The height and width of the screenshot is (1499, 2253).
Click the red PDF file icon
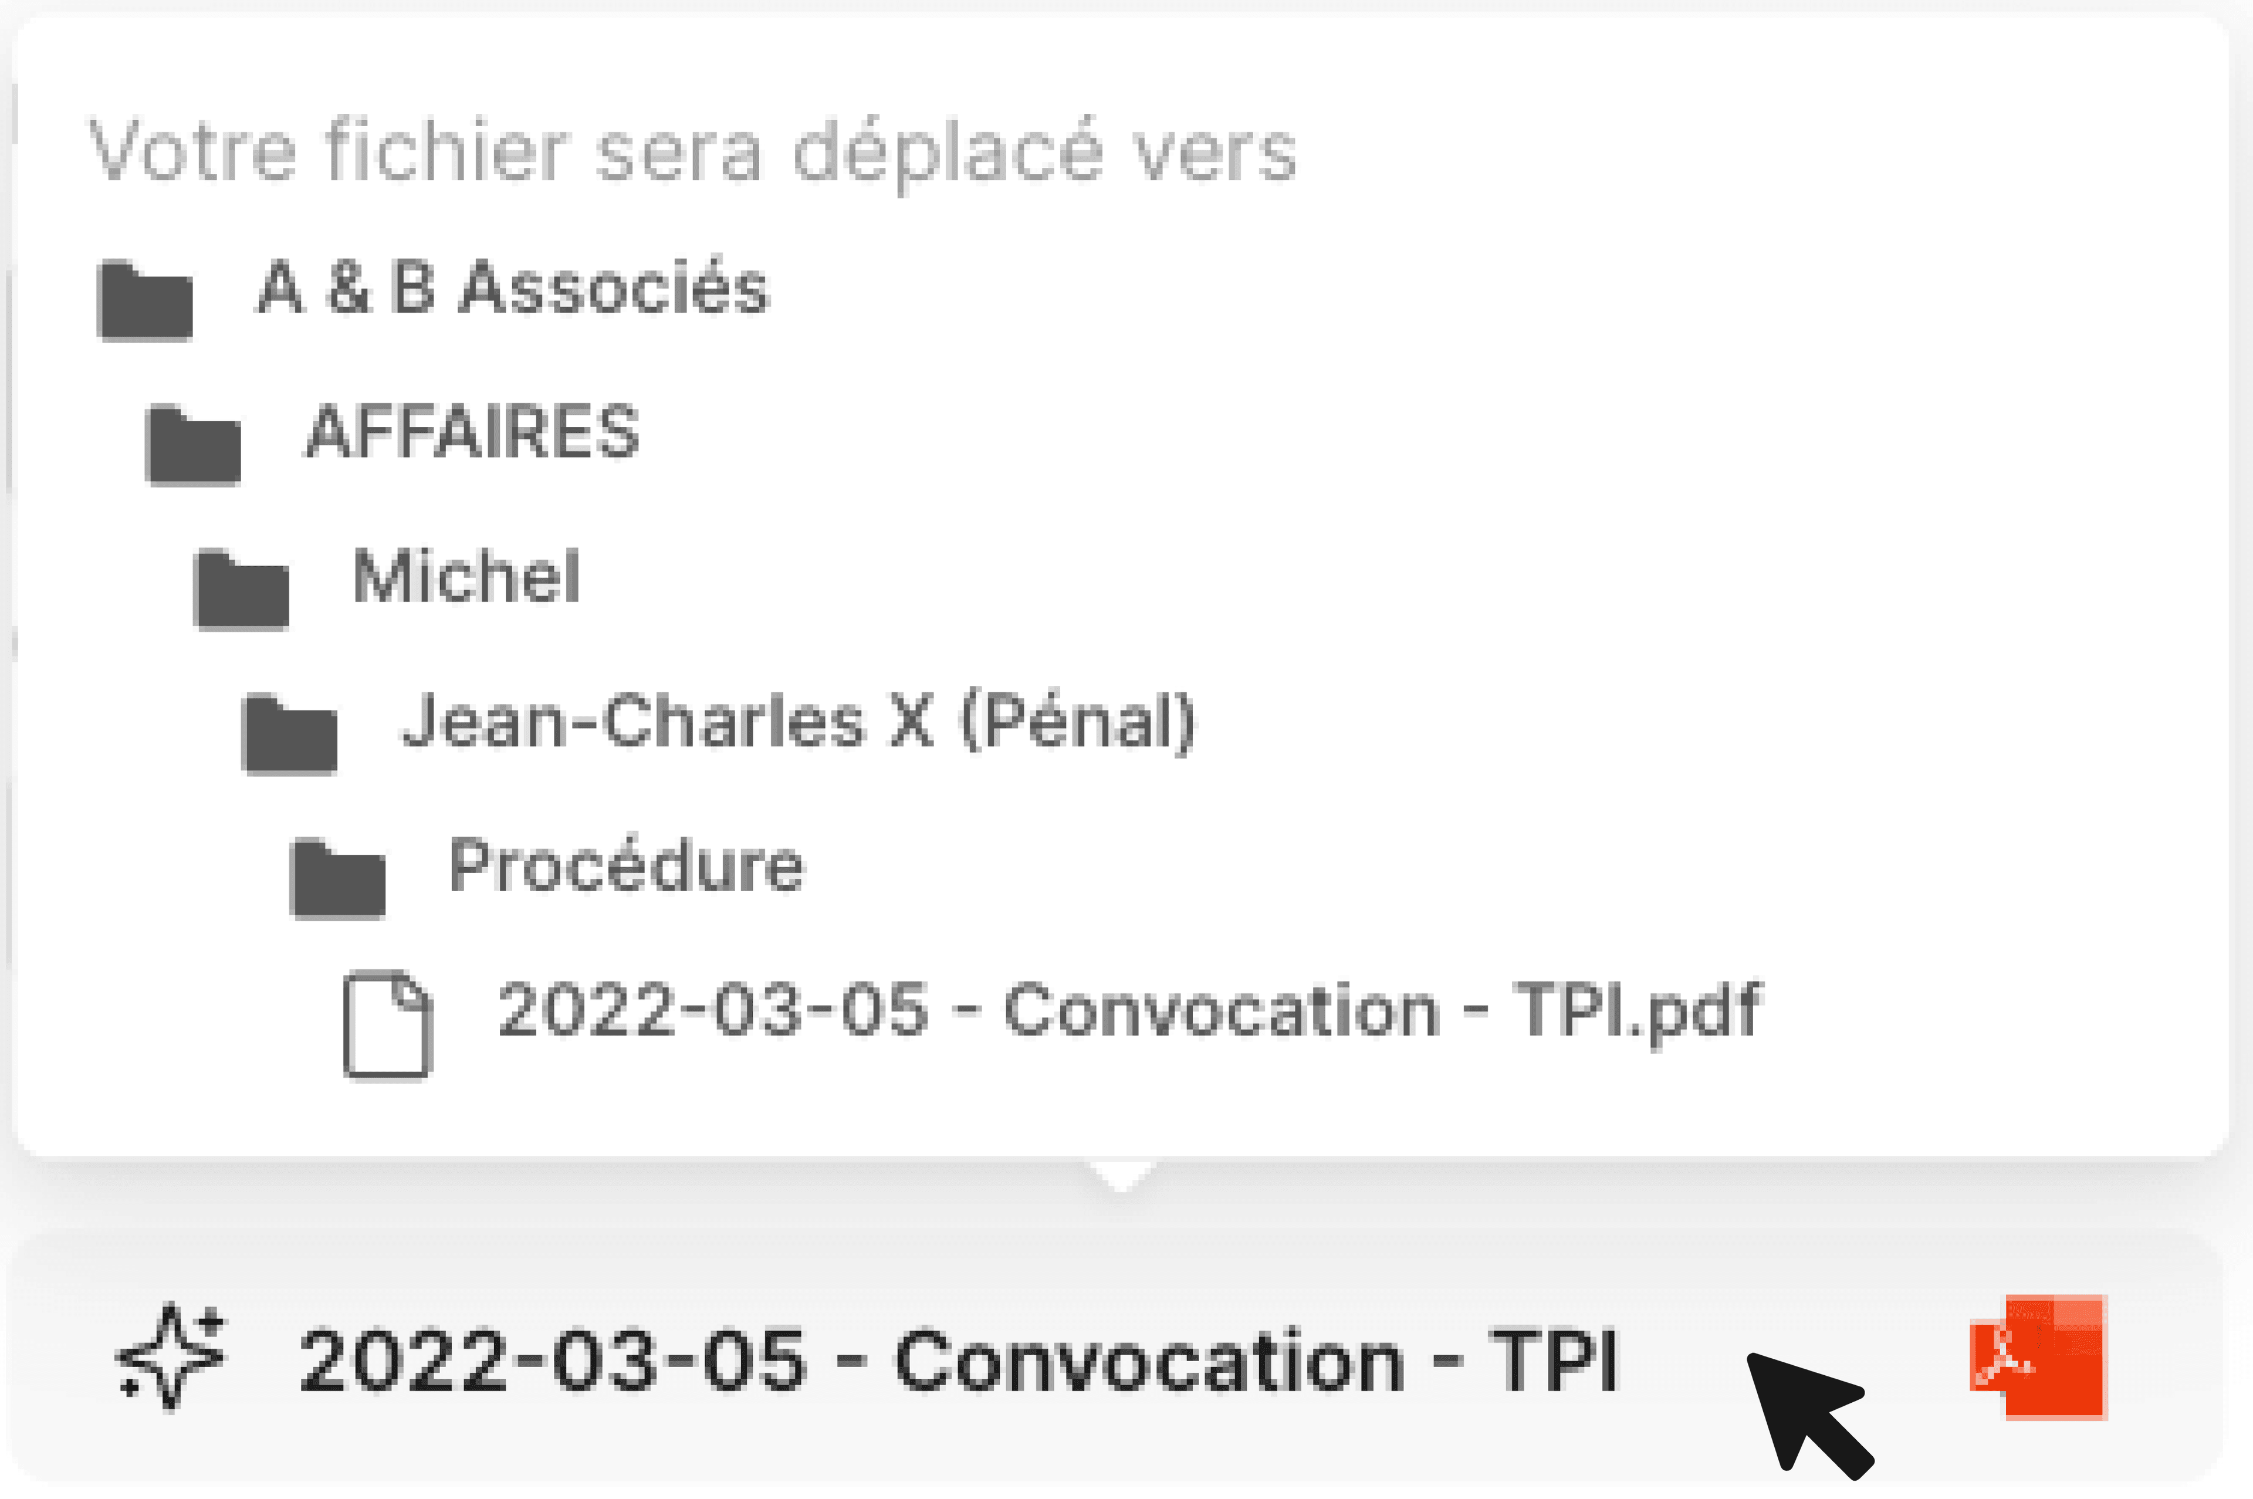(2038, 1356)
